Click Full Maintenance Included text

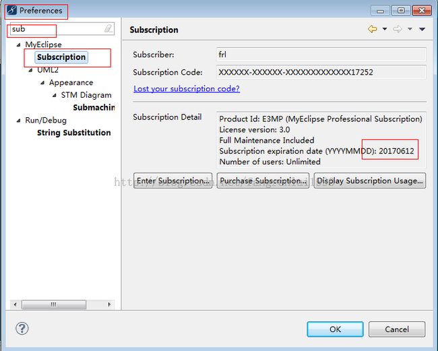coord(267,140)
